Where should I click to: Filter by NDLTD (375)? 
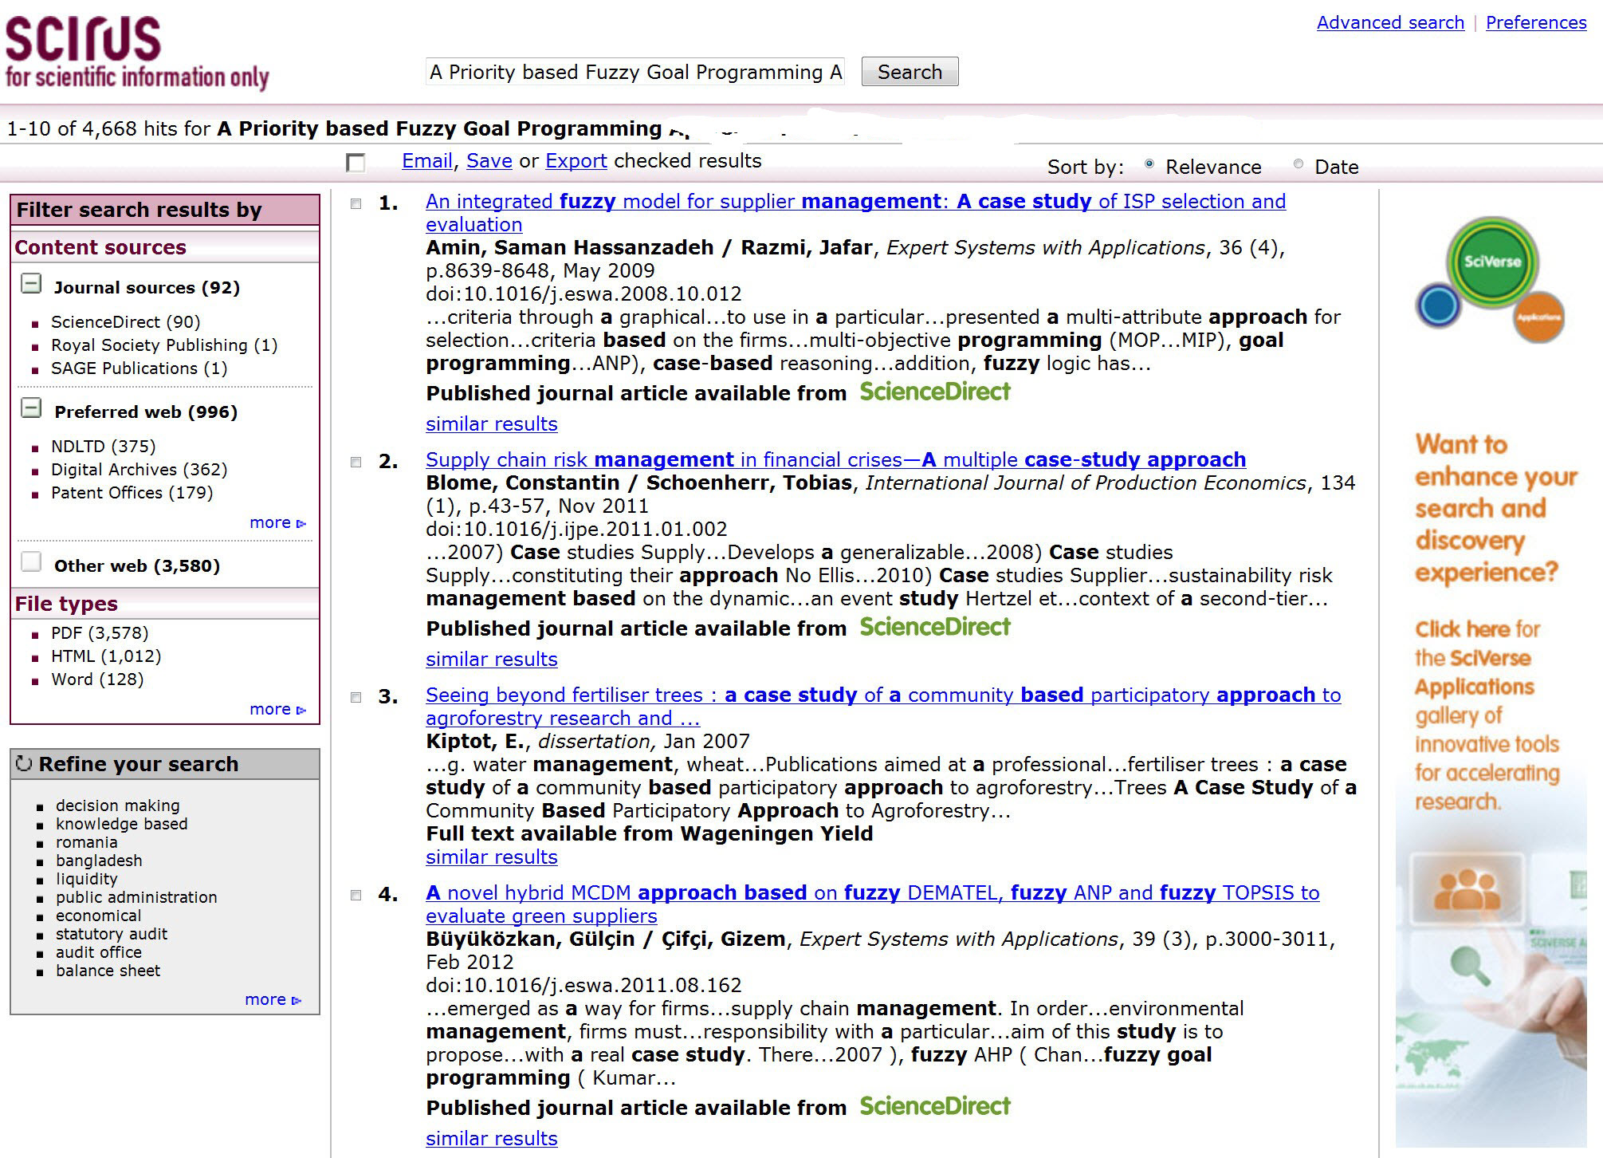tap(104, 447)
